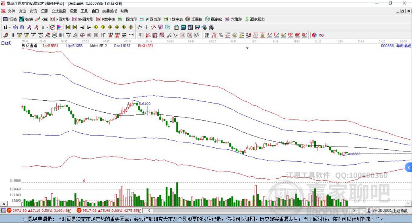412x223 pixels.
Task: Click the red save disk icon
Action: tap(197, 27)
